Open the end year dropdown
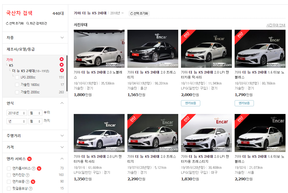This screenshot has height=193, width=288. pos(17,121)
